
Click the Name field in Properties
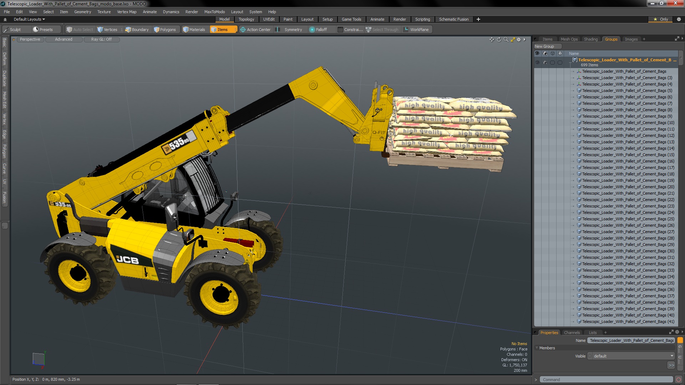pyautogui.click(x=631, y=340)
